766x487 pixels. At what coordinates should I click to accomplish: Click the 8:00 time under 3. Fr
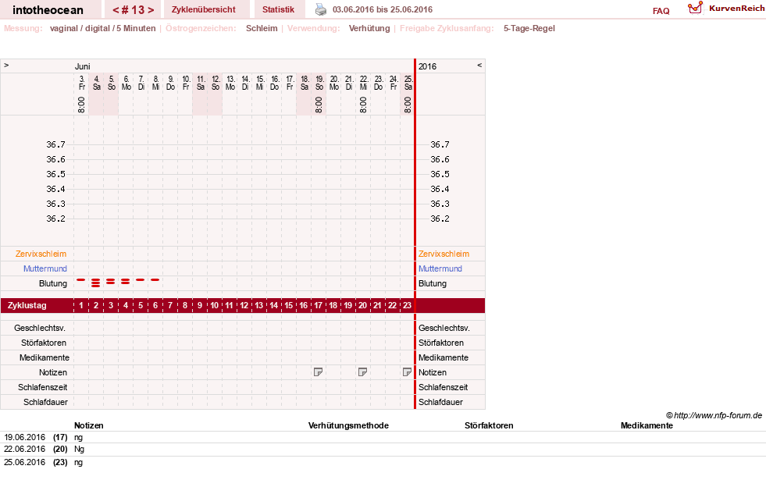(x=81, y=105)
